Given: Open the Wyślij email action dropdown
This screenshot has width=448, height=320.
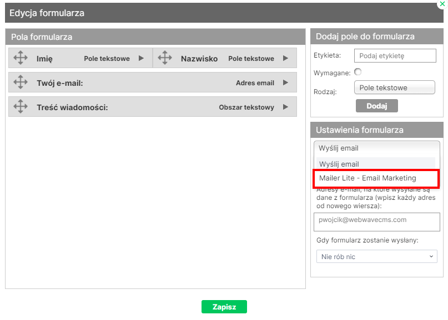Looking at the screenshot, I should tap(376, 148).
